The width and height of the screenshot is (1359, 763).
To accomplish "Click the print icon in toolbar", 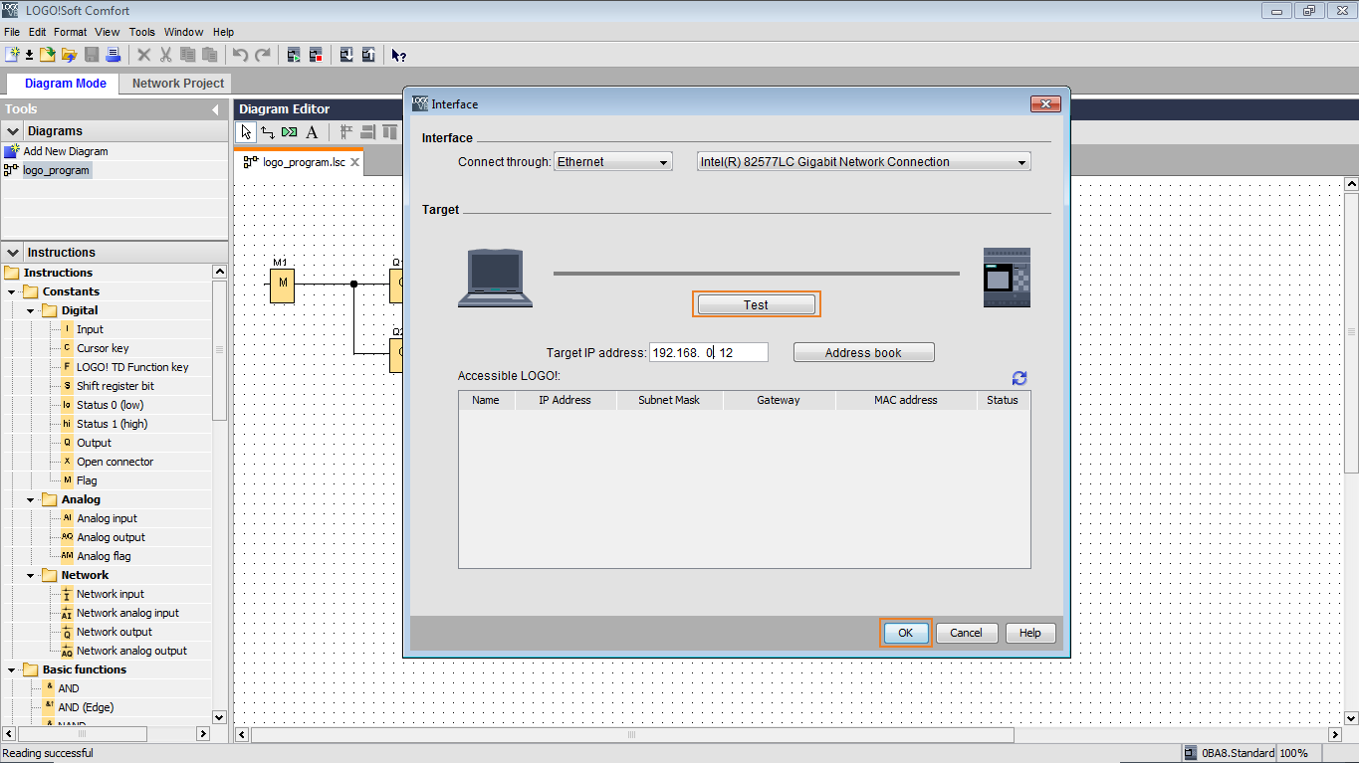I will 113,55.
